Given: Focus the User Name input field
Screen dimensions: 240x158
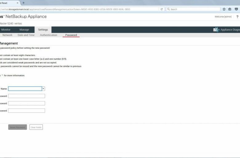Looking at the screenshot, I should pyautogui.click(x=25, y=89).
